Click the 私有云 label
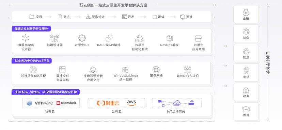The image size is (282, 130). [x=50, y=112]
